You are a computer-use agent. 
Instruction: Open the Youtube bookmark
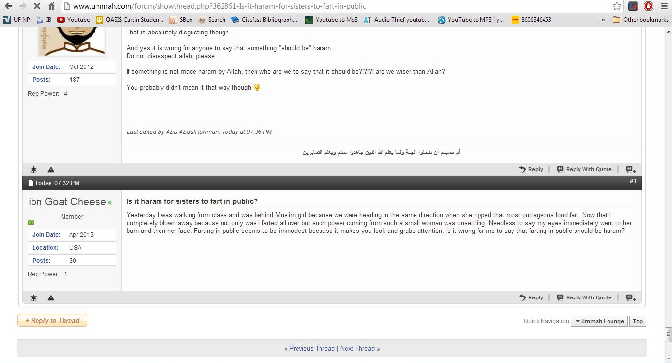pyautogui.click(x=73, y=20)
